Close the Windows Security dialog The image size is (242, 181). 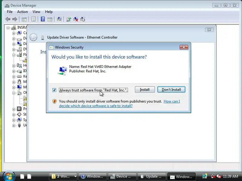point(184,47)
